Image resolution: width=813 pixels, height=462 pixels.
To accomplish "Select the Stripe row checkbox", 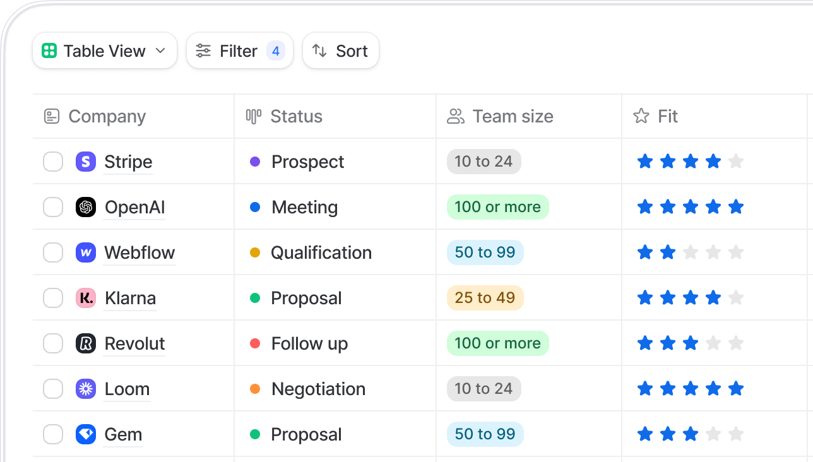I will (x=53, y=162).
